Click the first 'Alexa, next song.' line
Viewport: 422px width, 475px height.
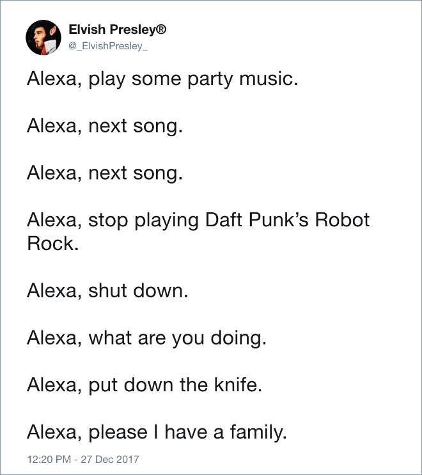click(105, 126)
